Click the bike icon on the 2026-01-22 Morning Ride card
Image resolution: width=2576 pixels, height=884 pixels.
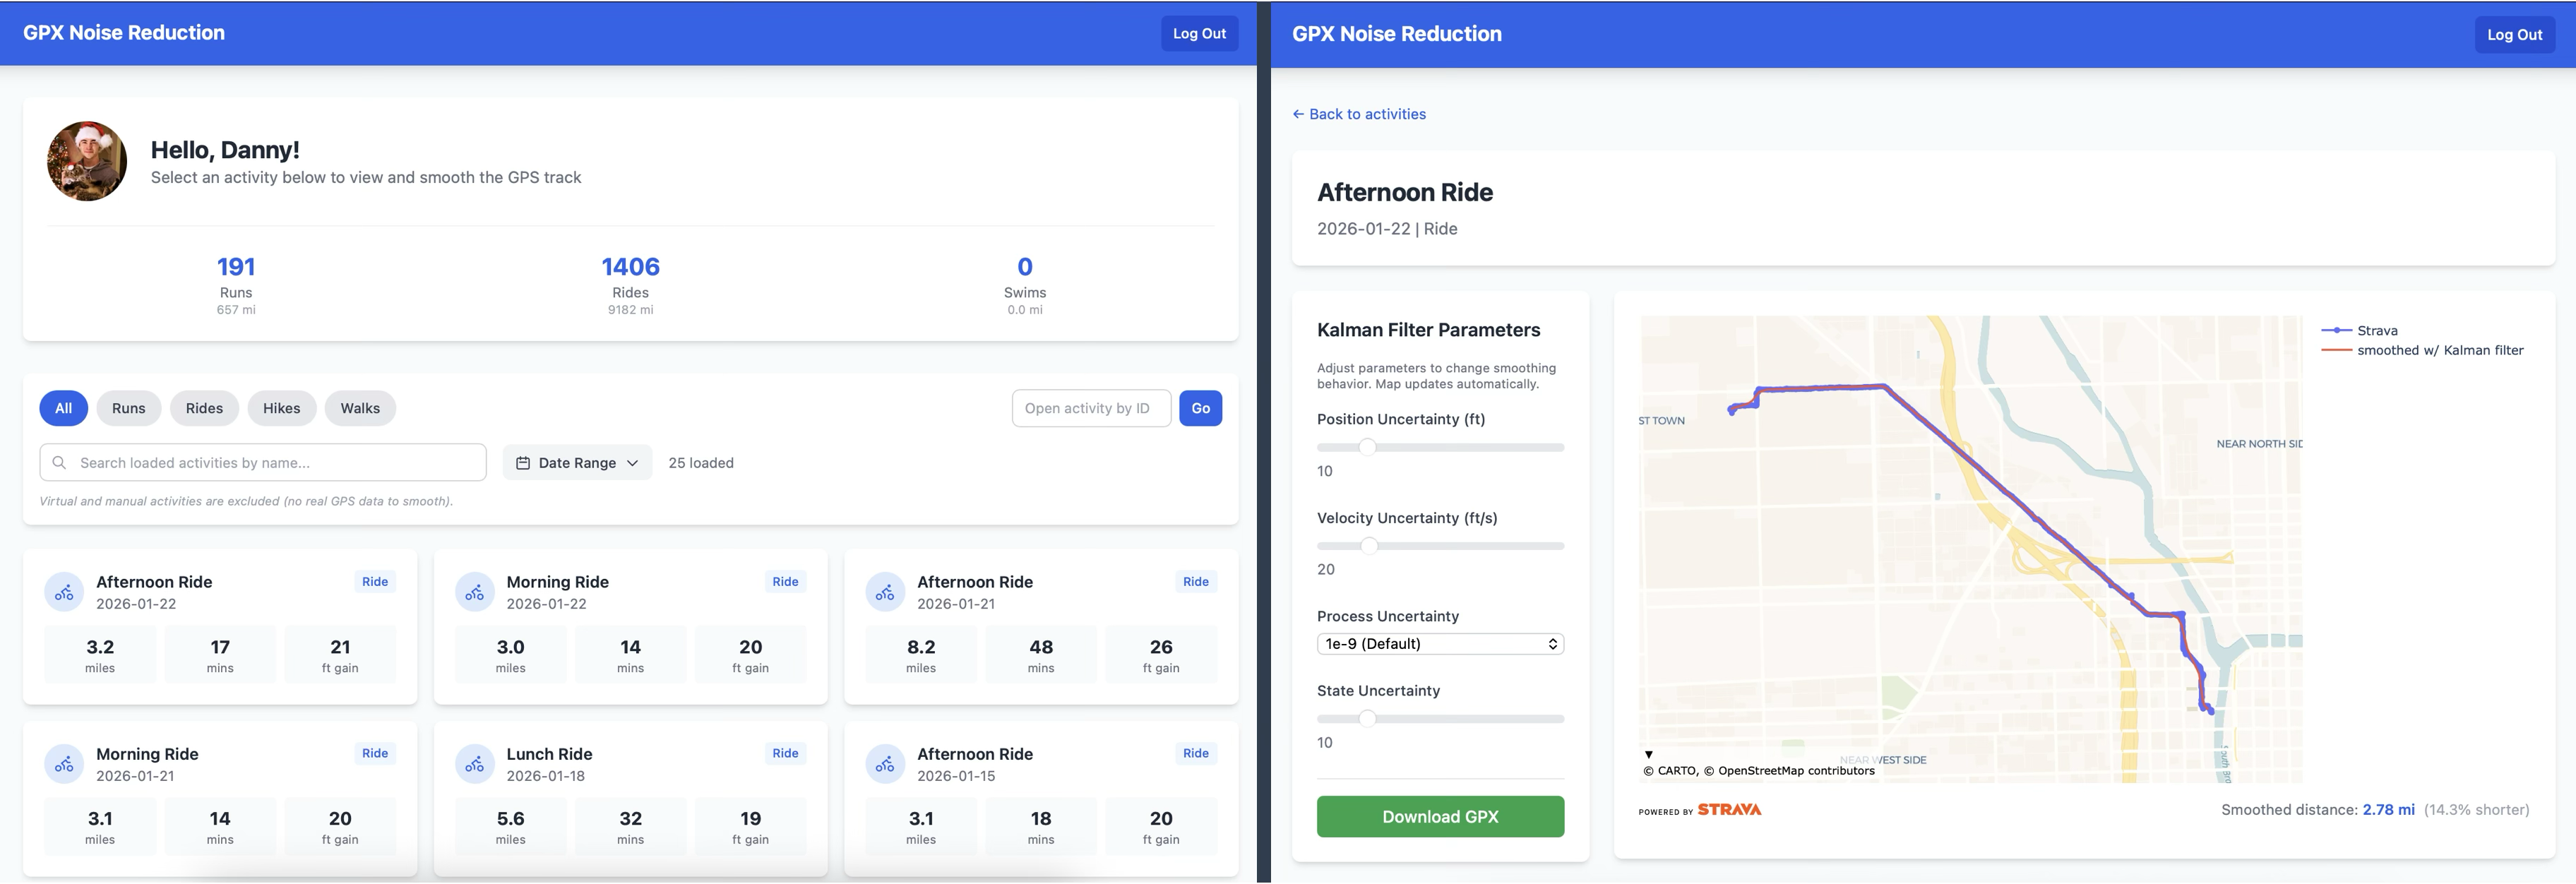pos(474,592)
